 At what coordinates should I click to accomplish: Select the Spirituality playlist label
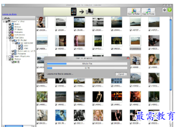26,51
